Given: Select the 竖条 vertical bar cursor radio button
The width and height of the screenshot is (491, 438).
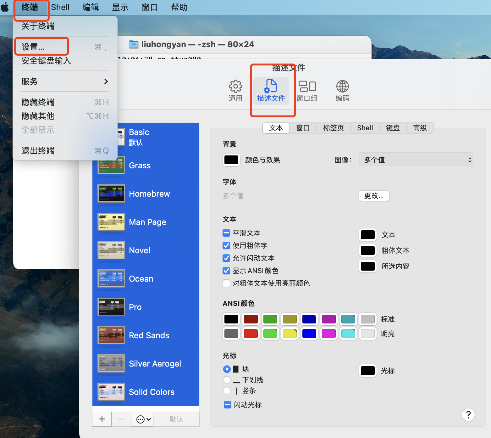Looking at the screenshot, I should (x=227, y=390).
